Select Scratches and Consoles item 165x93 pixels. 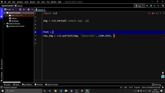point(15,26)
